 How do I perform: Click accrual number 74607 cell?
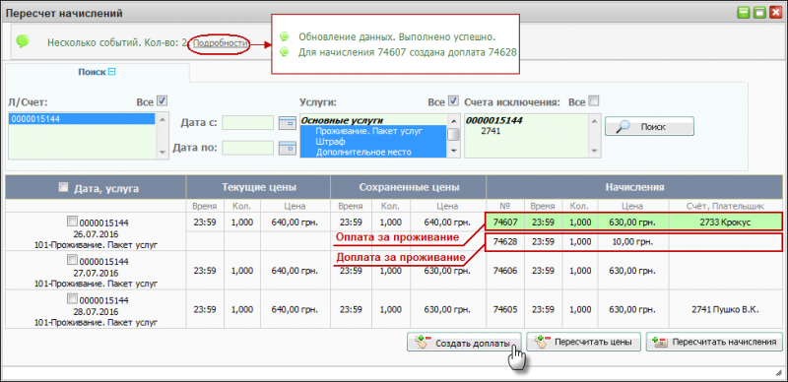[505, 223]
